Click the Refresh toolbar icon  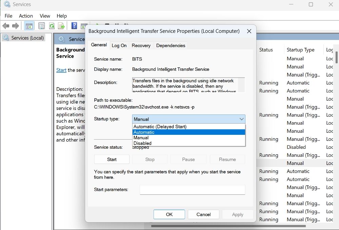coord(52,26)
